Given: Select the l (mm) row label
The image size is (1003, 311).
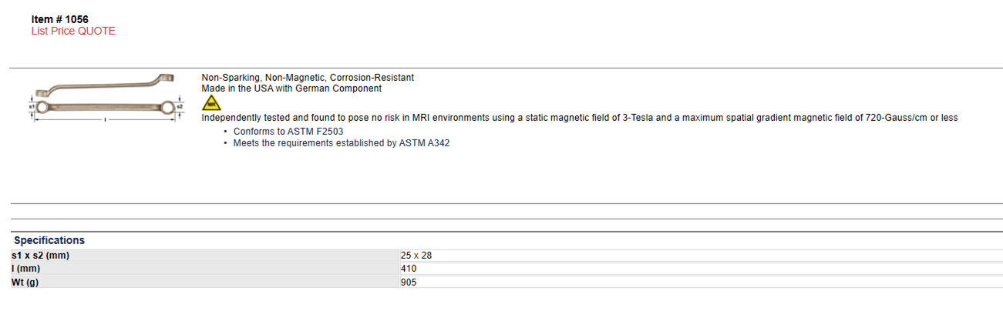Looking at the screenshot, I should click(x=25, y=269).
